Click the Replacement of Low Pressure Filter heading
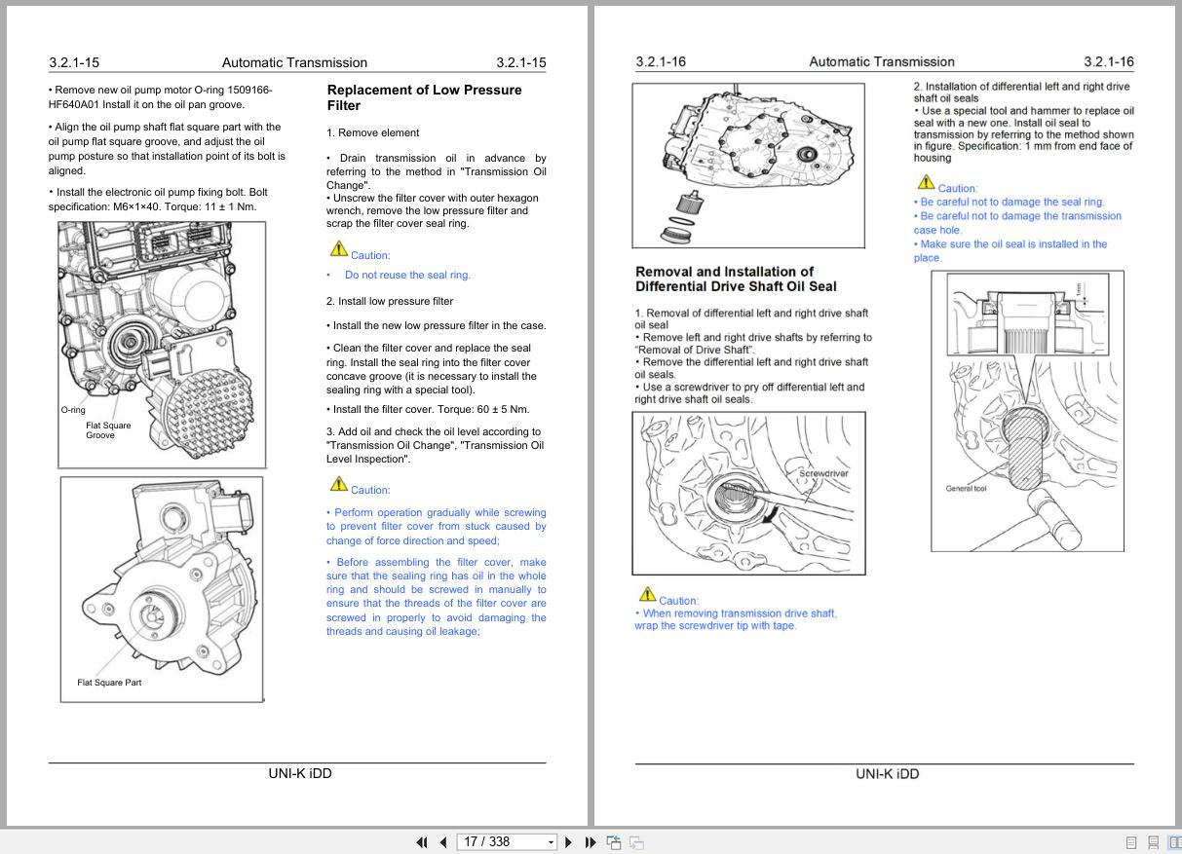1182x854 pixels. [424, 97]
